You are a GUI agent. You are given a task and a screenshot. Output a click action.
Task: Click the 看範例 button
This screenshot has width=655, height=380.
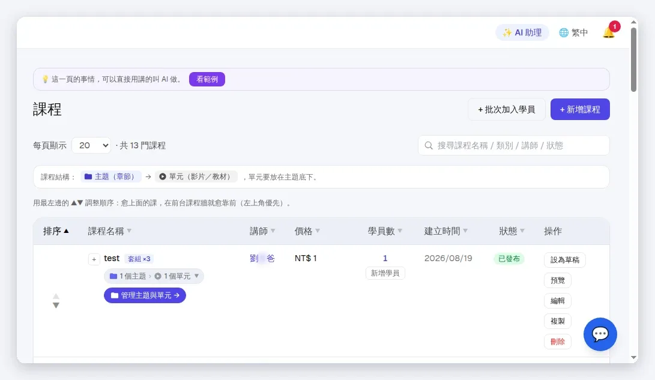[207, 79]
